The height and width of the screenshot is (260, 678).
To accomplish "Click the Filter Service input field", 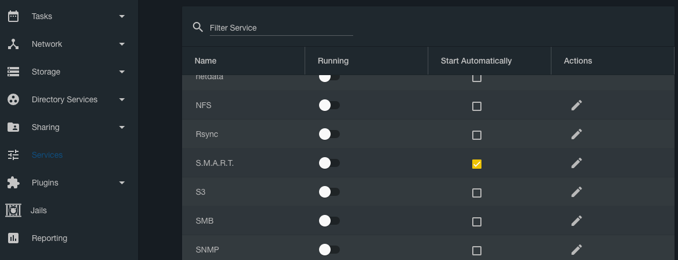I will [x=281, y=28].
